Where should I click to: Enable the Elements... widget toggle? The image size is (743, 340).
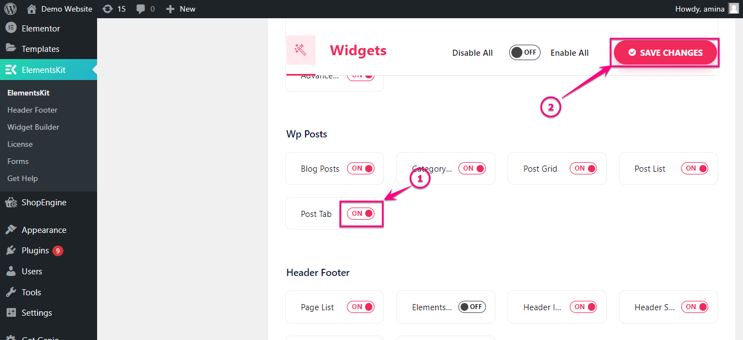[472, 306]
